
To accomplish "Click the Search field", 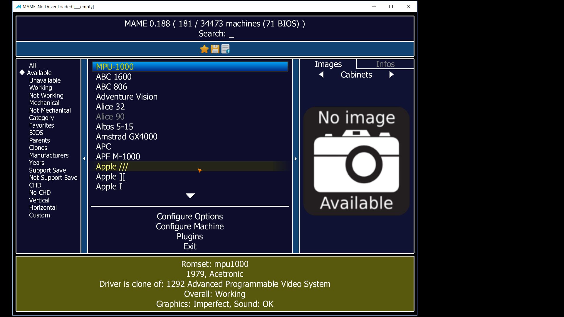I will click(216, 33).
